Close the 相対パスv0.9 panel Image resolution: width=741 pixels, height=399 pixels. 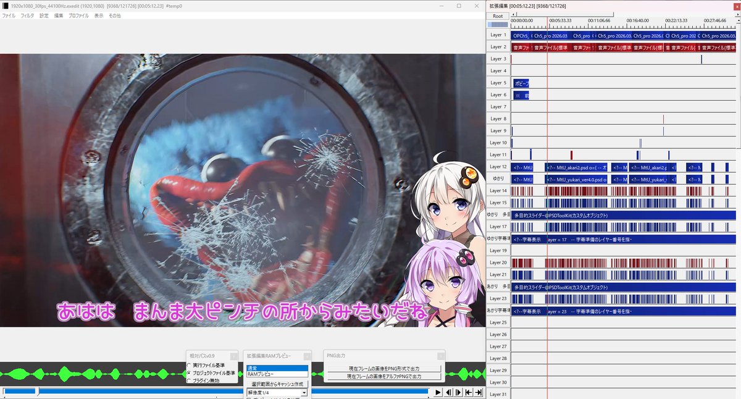click(233, 356)
